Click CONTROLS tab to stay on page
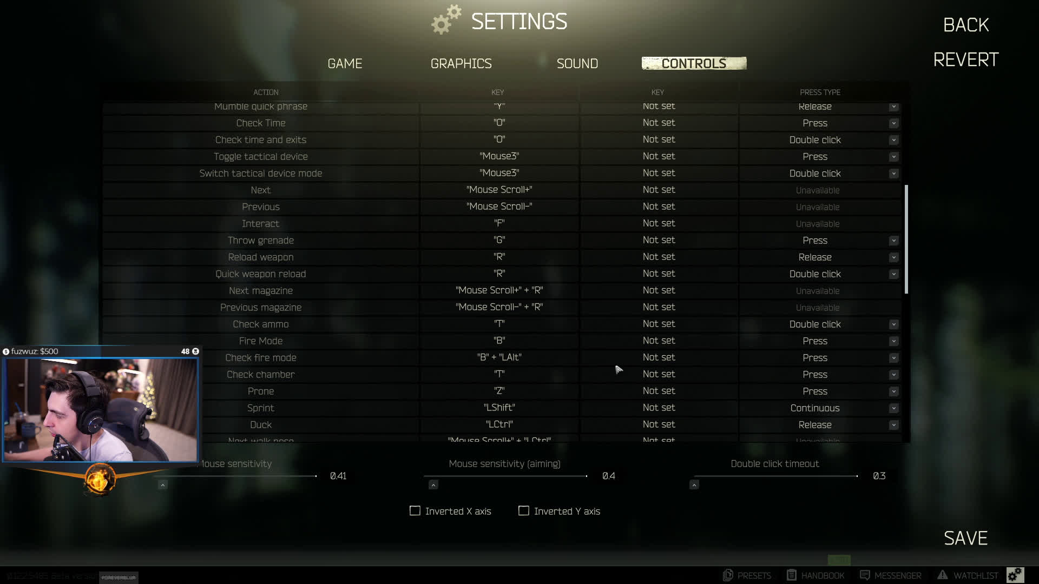The image size is (1039, 584). click(x=694, y=63)
